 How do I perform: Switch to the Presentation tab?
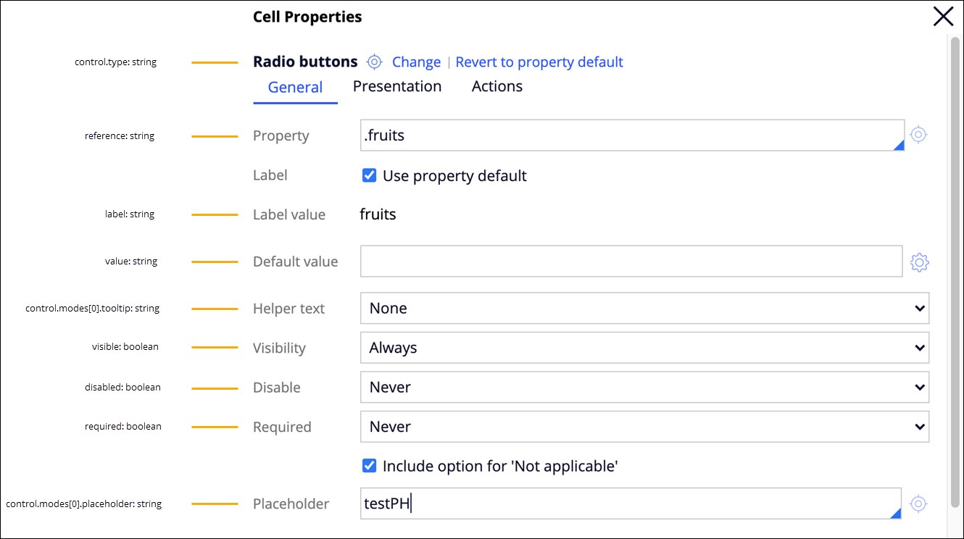(397, 86)
